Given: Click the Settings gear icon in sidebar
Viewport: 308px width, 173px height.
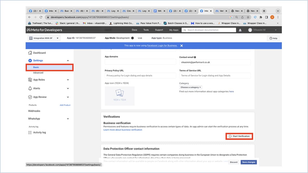Looking at the screenshot, I should [x=31, y=60].
